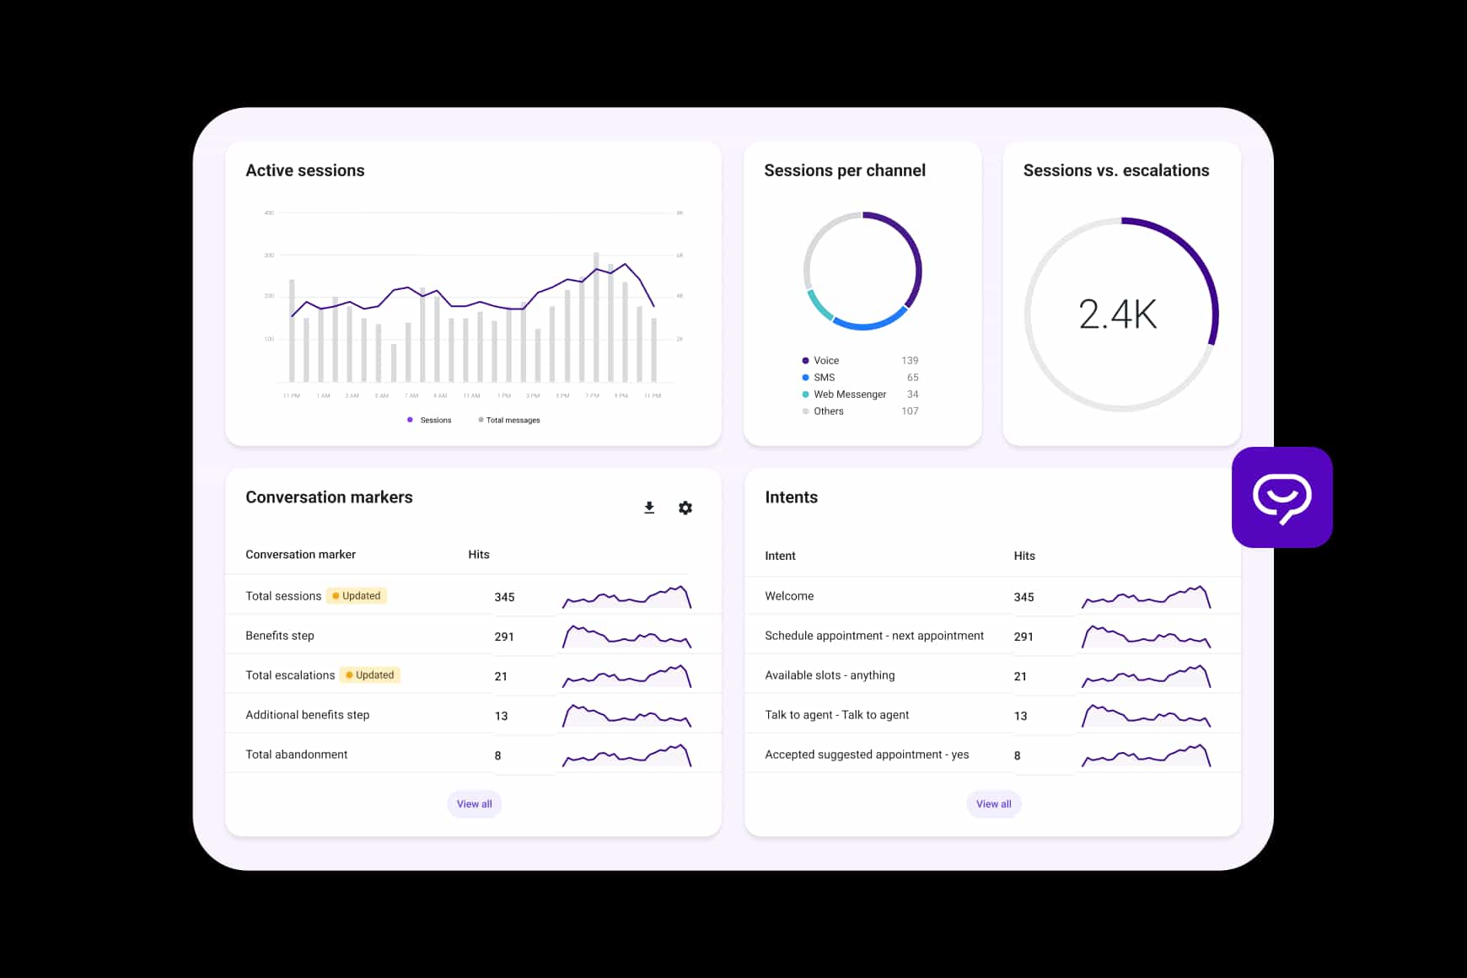Image resolution: width=1467 pixels, height=978 pixels.
Task: Toggle the Updated badge on Total escalations
Action: coord(370,674)
